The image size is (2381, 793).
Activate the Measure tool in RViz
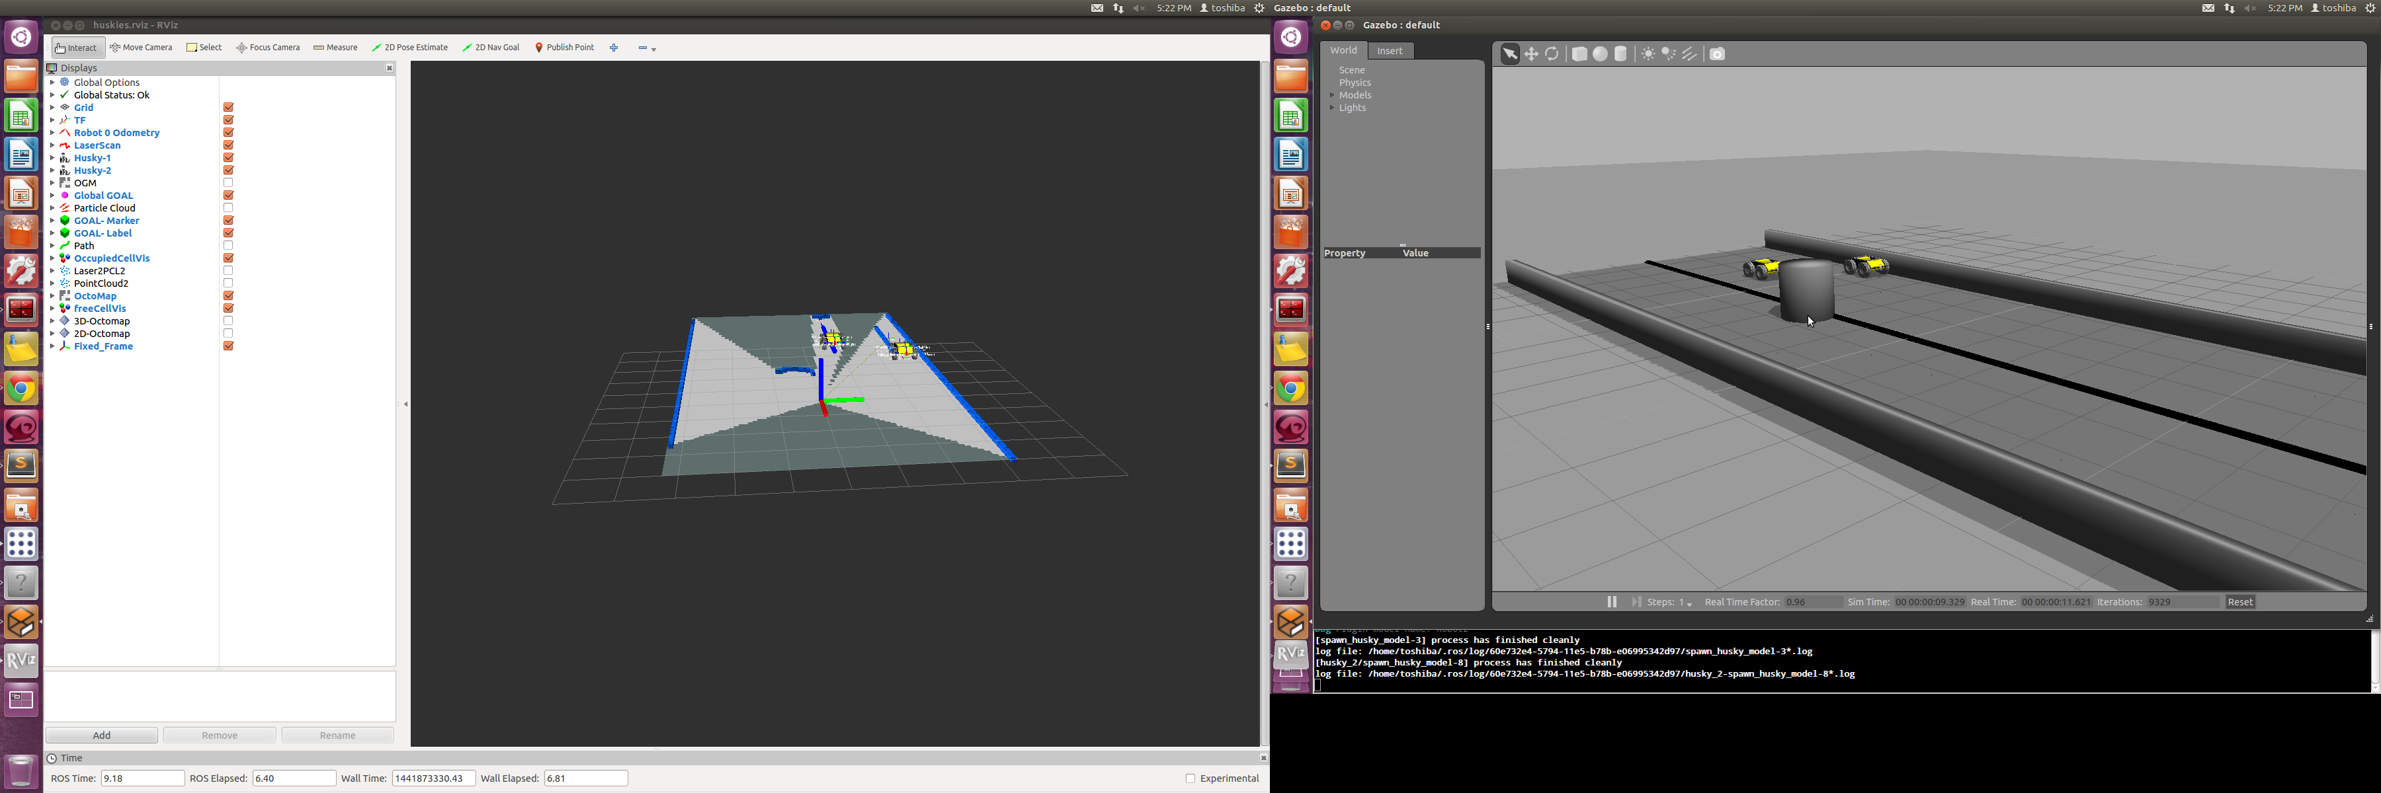[335, 47]
